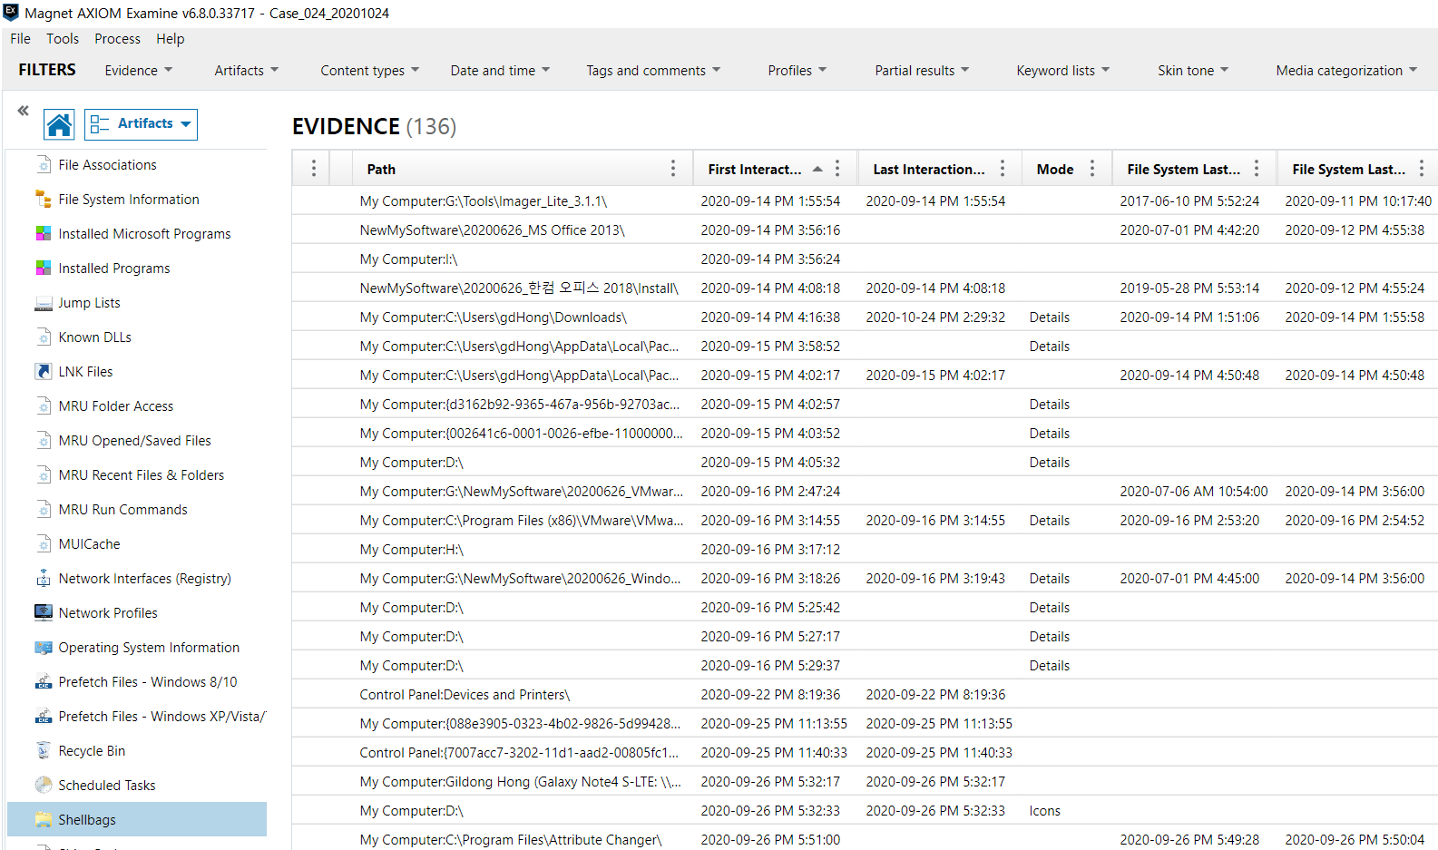Sort by the Path column header

tap(381, 169)
